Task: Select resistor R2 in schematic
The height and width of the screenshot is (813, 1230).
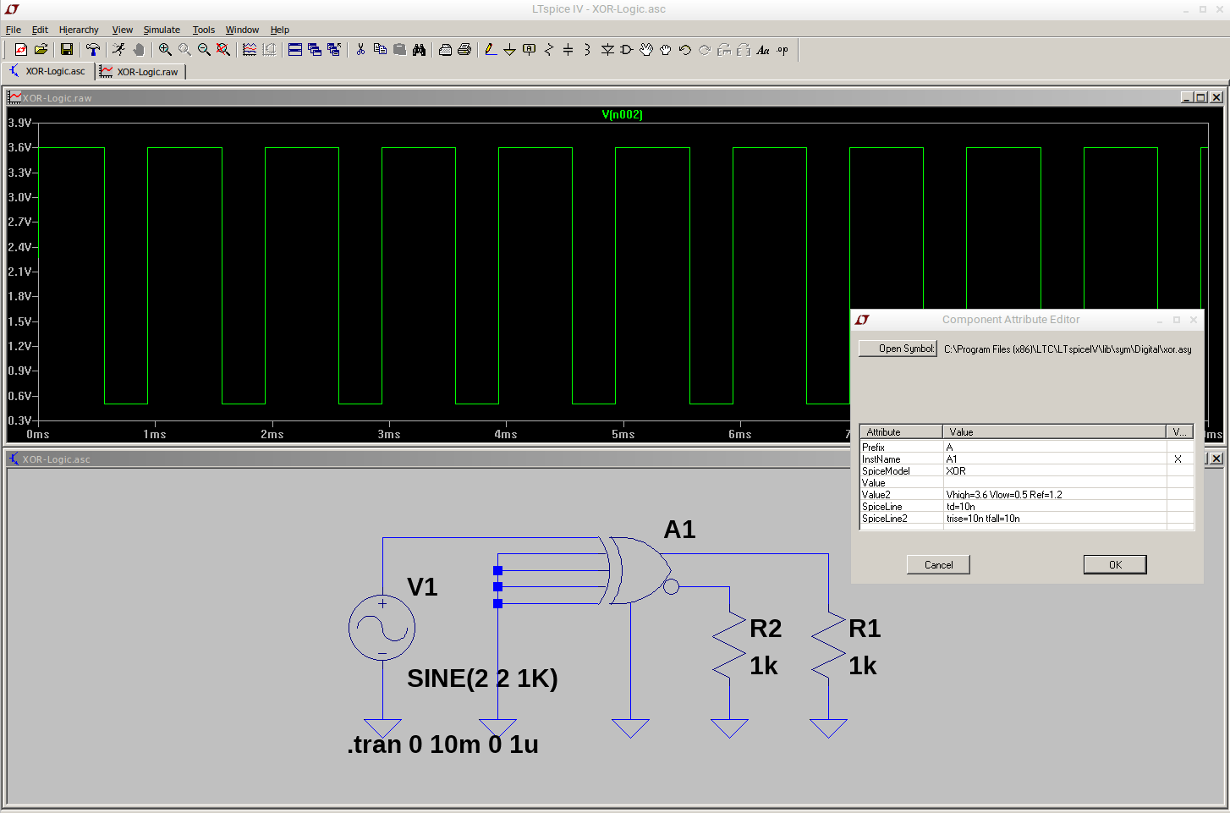Action: pos(729,645)
